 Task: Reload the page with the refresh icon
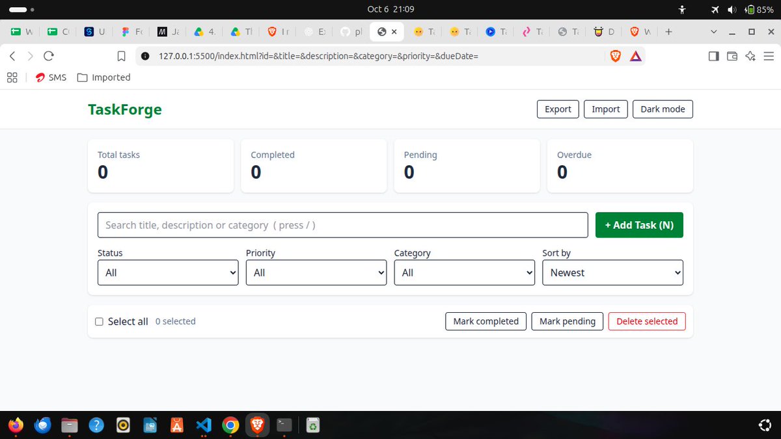(x=48, y=56)
